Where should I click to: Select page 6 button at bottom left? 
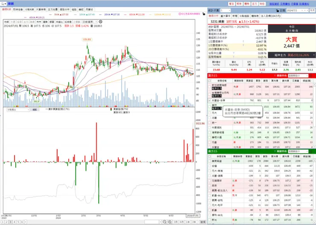tap(22, 222)
